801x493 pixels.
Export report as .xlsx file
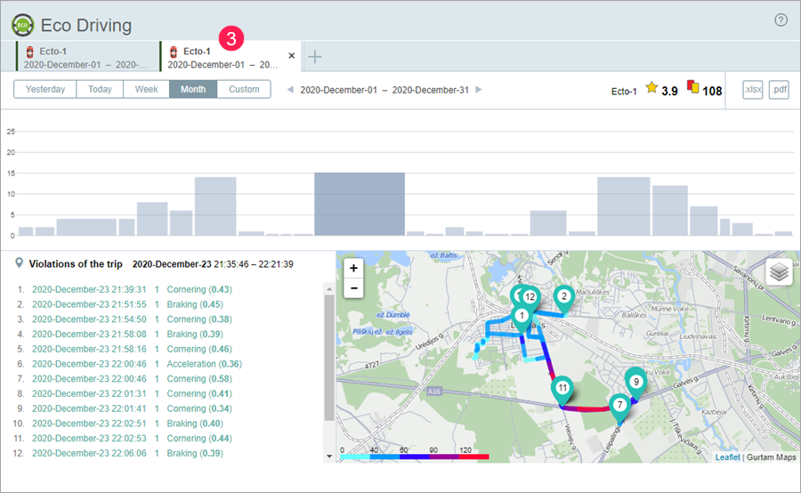[753, 90]
